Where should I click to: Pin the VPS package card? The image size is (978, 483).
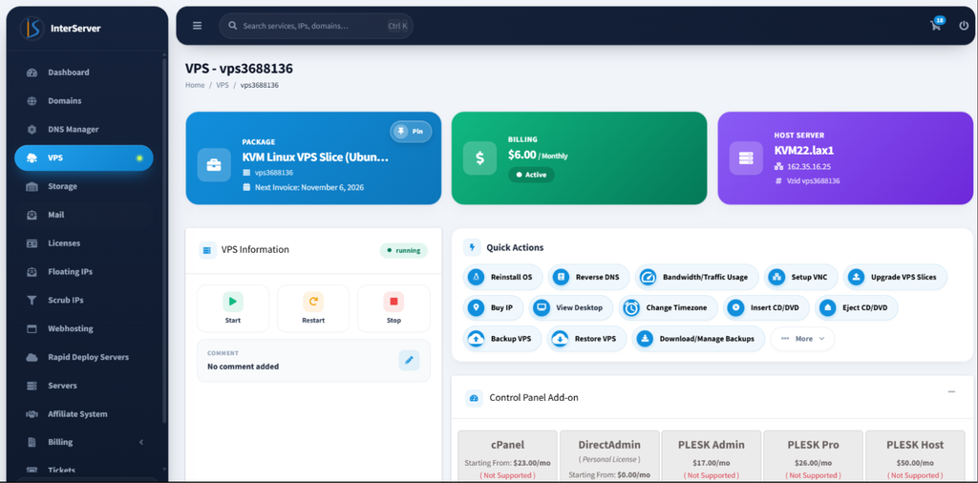pyautogui.click(x=411, y=132)
